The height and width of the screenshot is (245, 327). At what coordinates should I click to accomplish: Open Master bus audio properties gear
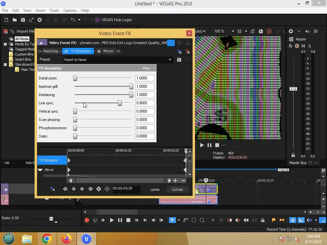291,31
